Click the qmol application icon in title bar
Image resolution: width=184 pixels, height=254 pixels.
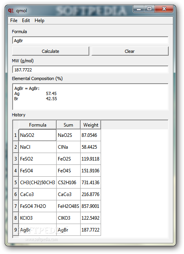(x=11, y=11)
